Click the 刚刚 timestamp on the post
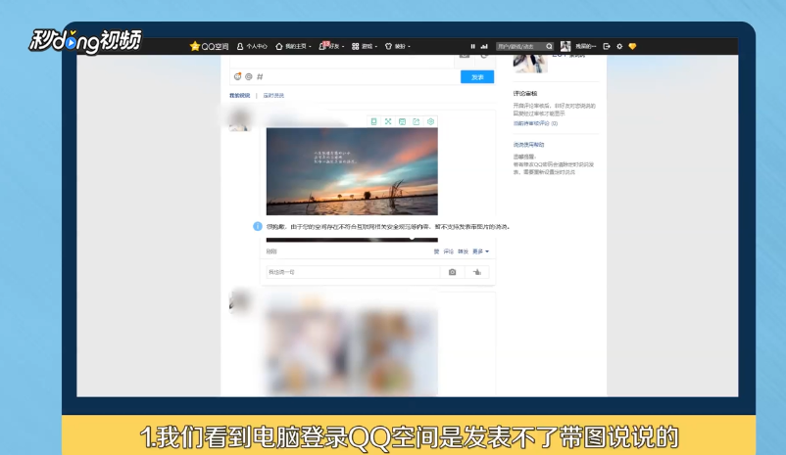Image resolution: width=786 pixels, height=455 pixels. tap(271, 251)
